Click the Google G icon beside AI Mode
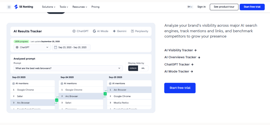The image size is (270, 125). 94,31
